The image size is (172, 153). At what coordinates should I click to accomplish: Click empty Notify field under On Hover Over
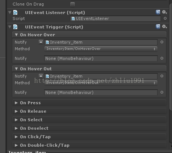coord(101,58)
